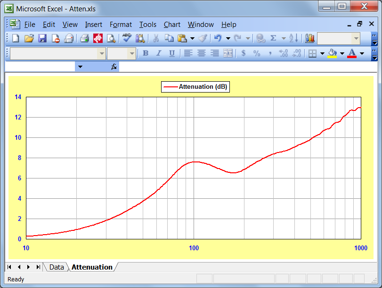Image resolution: width=382 pixels, height=288 pixels.
Task: Click the AutoSum sigma icon
Action: coord(273,38)
